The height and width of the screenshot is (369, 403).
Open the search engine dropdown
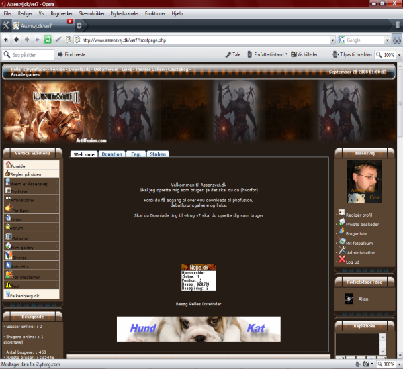(388, 40)
